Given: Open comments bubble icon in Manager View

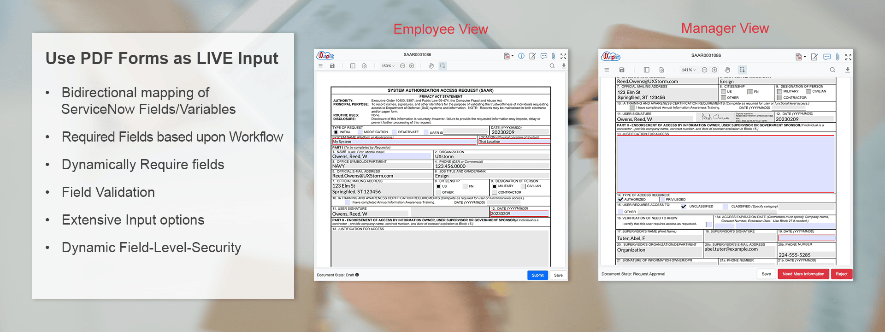Looking at the screenshot, I should coord(827,57).
